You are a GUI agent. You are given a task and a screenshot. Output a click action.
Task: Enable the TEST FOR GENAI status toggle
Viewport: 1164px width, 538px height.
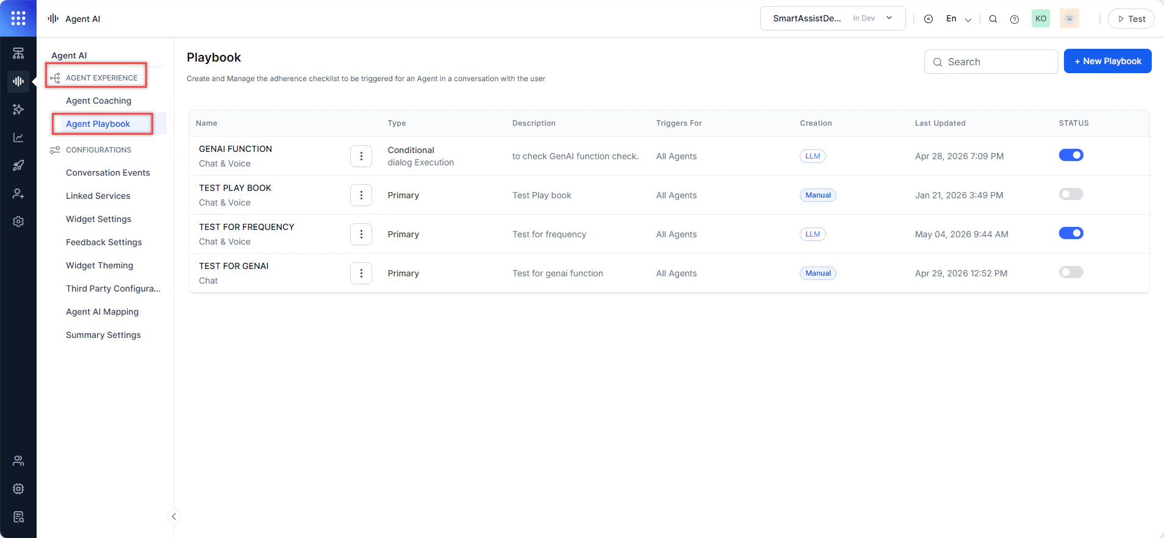coord(1071,272)
